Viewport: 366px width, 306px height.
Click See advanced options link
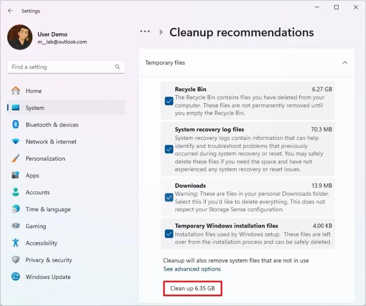192,269
